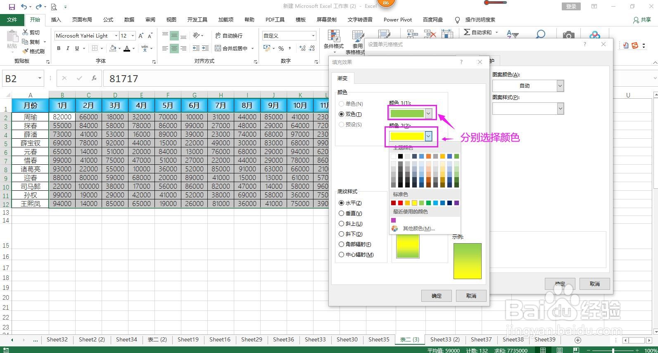Click 取消 in the Fill Effects dialog
The height and width of the screenshot is (353, 658).
[x=471, y=296]
